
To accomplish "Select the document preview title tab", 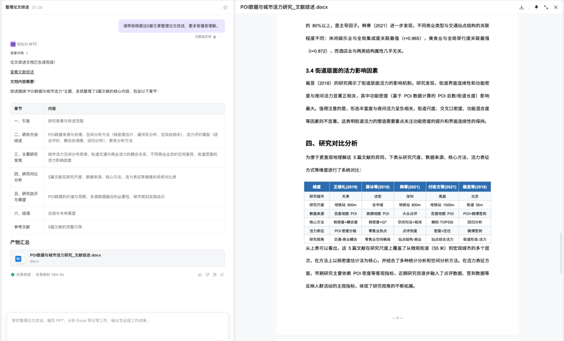I will point(285,7).
